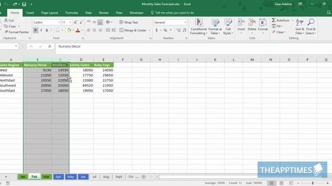
Task: Switch to Page Layout view in status bar
Action: click(281, 183)
